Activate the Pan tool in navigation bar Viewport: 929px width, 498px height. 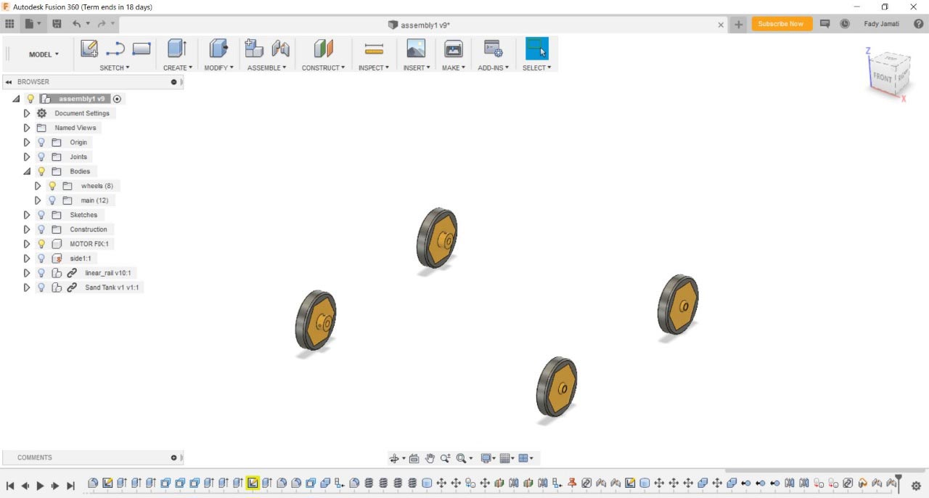coord(429,458)
